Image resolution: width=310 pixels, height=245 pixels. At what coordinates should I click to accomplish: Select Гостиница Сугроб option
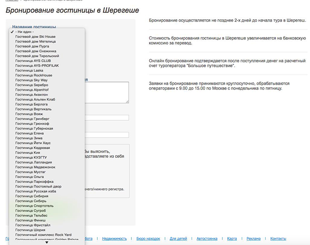pyautogui.click(x=47, y=211)
